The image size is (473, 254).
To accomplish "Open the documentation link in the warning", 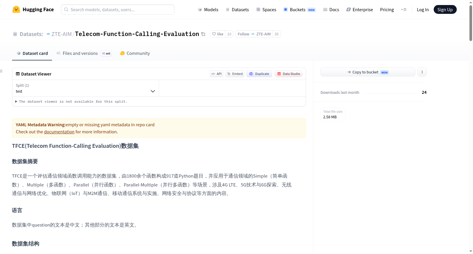I will tap(59, 132).
